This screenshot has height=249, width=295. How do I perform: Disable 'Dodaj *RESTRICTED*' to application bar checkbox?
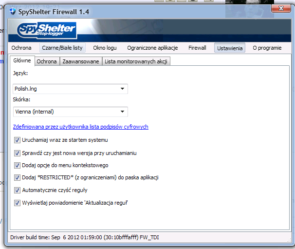point(18,178)
